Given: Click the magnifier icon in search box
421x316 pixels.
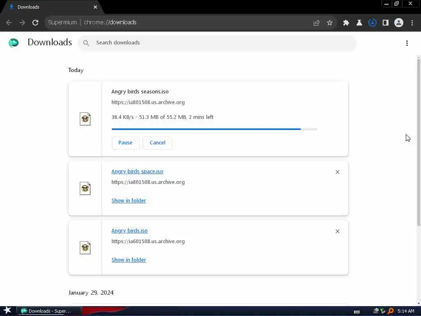Looking at the screenshot, I should click(86, 43).
